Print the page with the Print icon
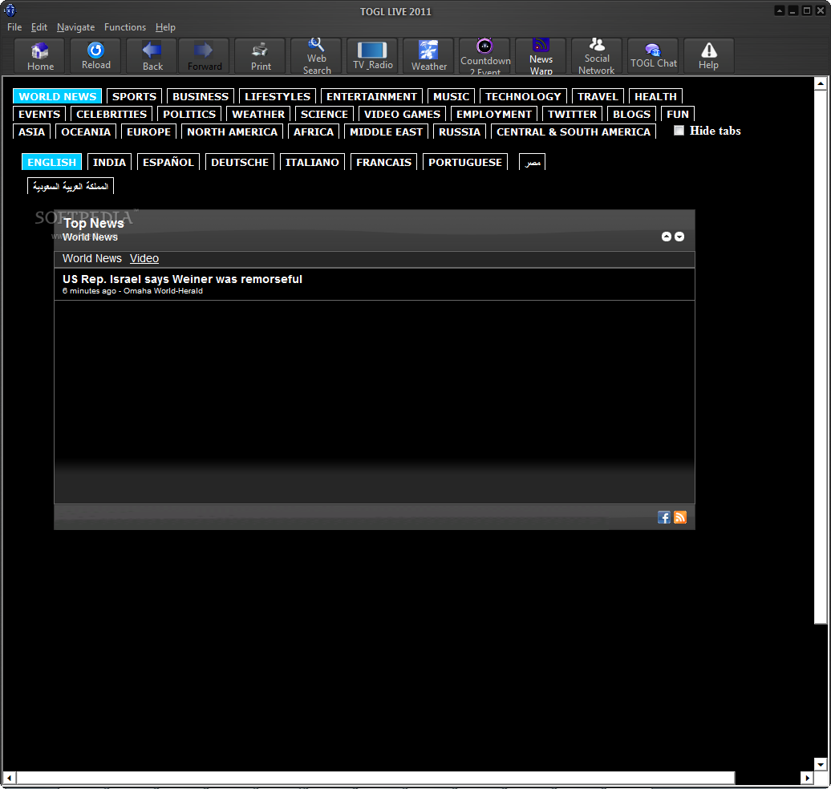 coord(260,55)
